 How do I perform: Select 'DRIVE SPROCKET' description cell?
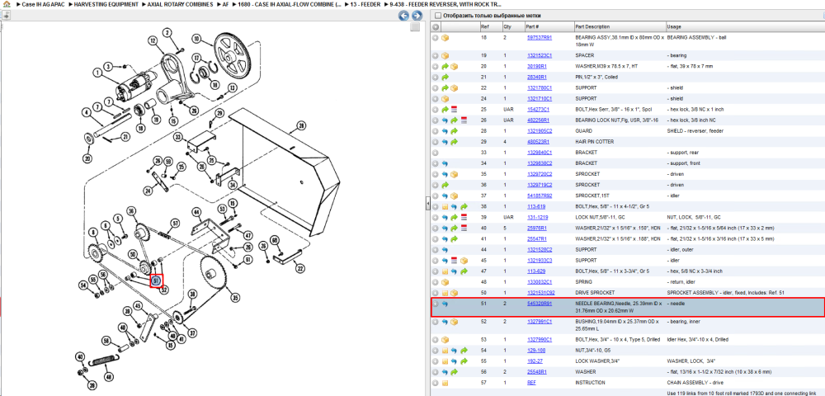click(592, 293)
